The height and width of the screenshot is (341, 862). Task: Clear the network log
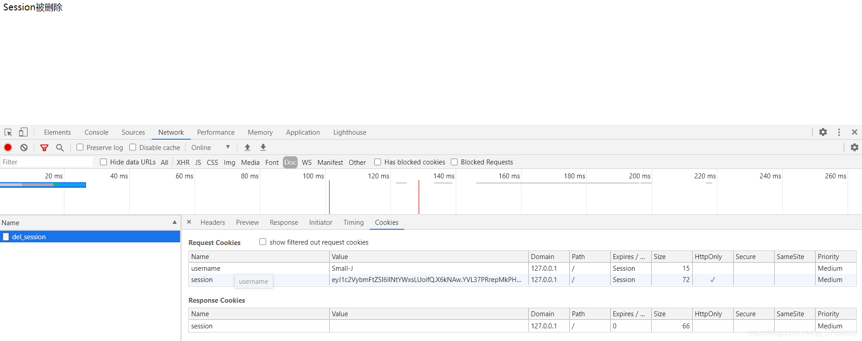click(x=24, y=147)
